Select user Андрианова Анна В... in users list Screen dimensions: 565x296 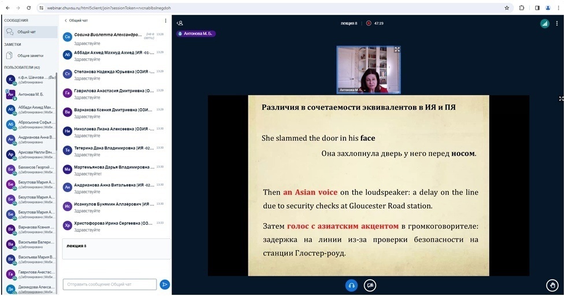pyautogui.click(x=30, y=140)
